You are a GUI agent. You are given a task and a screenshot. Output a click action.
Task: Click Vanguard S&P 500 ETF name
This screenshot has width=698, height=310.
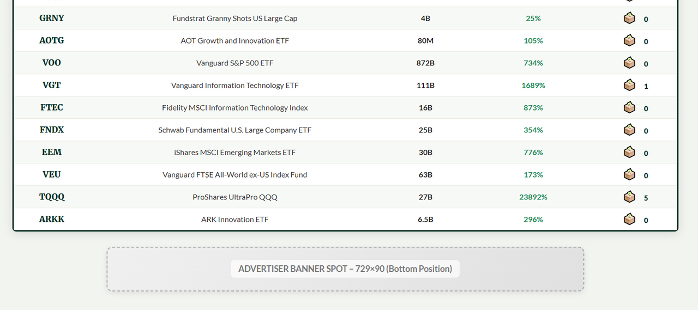[x=235, y=63]
